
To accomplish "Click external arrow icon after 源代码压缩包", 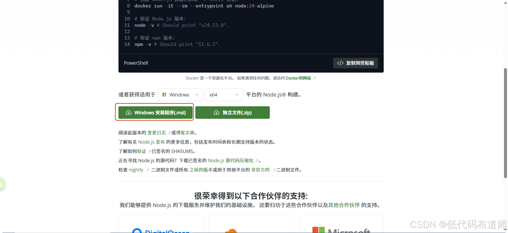I will coord(257,161).
